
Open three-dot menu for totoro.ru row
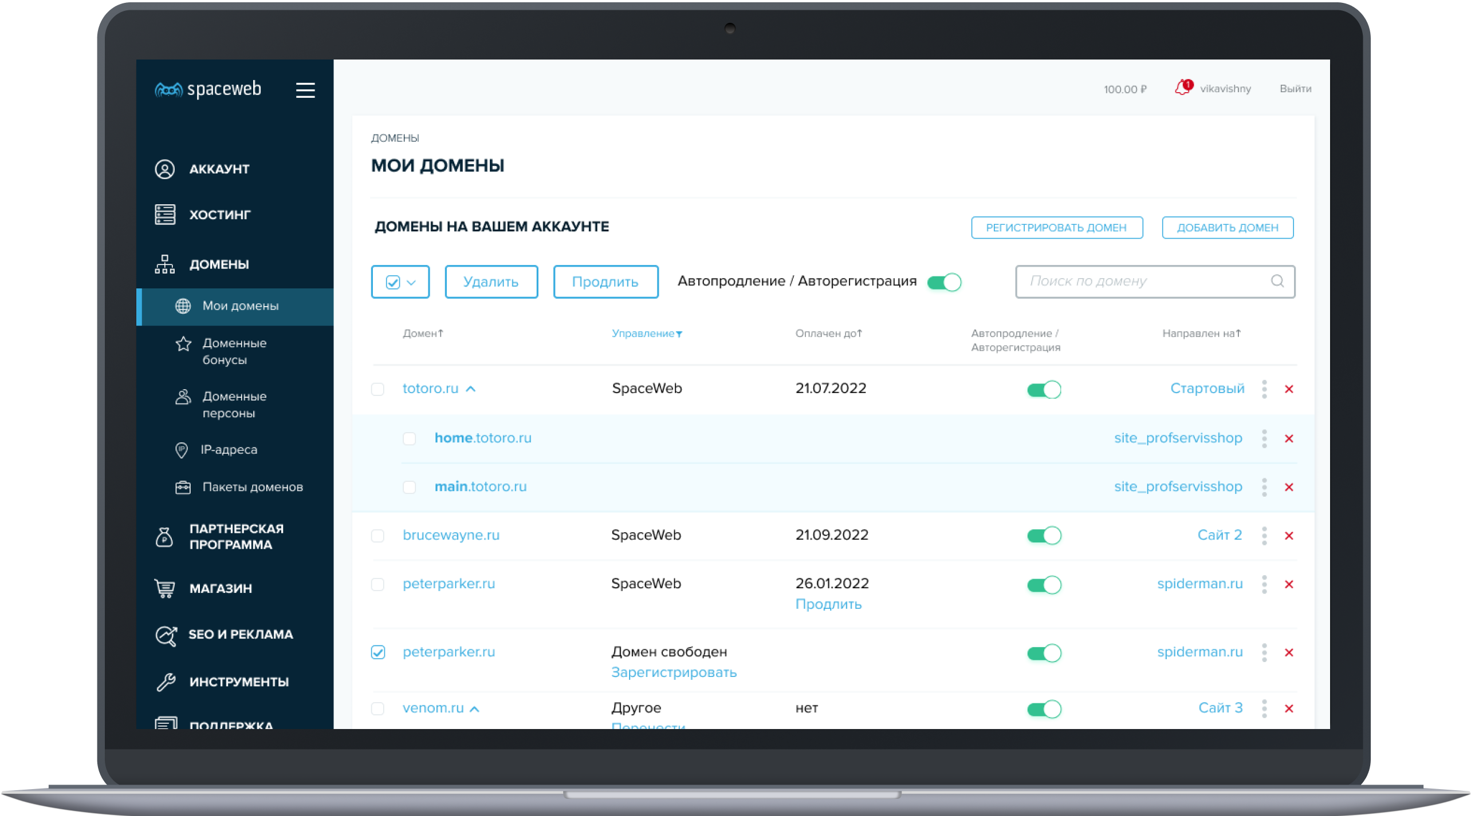(x=1264, y=389)
